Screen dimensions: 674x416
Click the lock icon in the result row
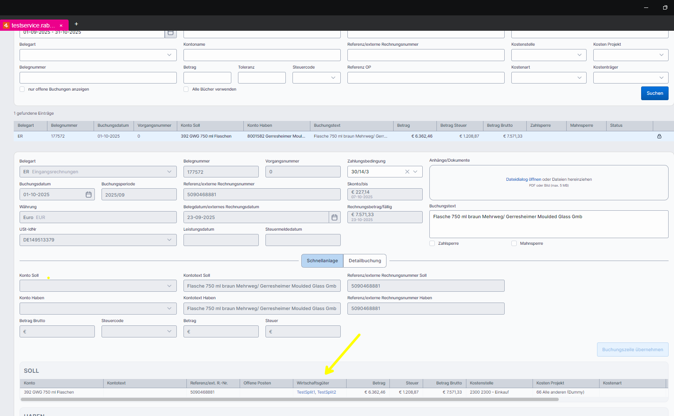pyautogui.click(x=659, y=136)
